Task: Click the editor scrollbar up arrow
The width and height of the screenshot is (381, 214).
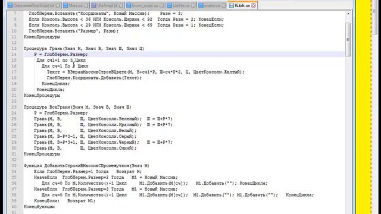Action: [x=348, y=14]
